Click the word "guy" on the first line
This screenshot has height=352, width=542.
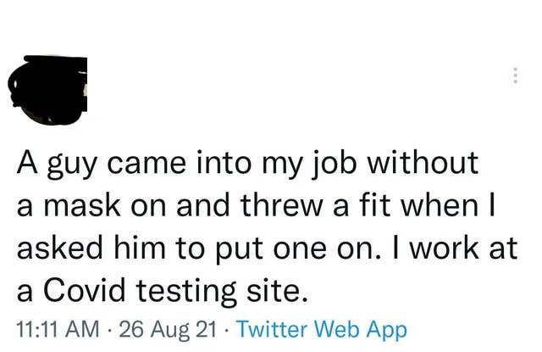point(72,165)
